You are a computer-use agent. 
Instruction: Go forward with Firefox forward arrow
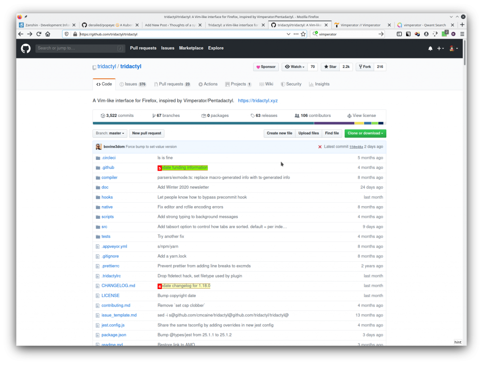(30, 34)
